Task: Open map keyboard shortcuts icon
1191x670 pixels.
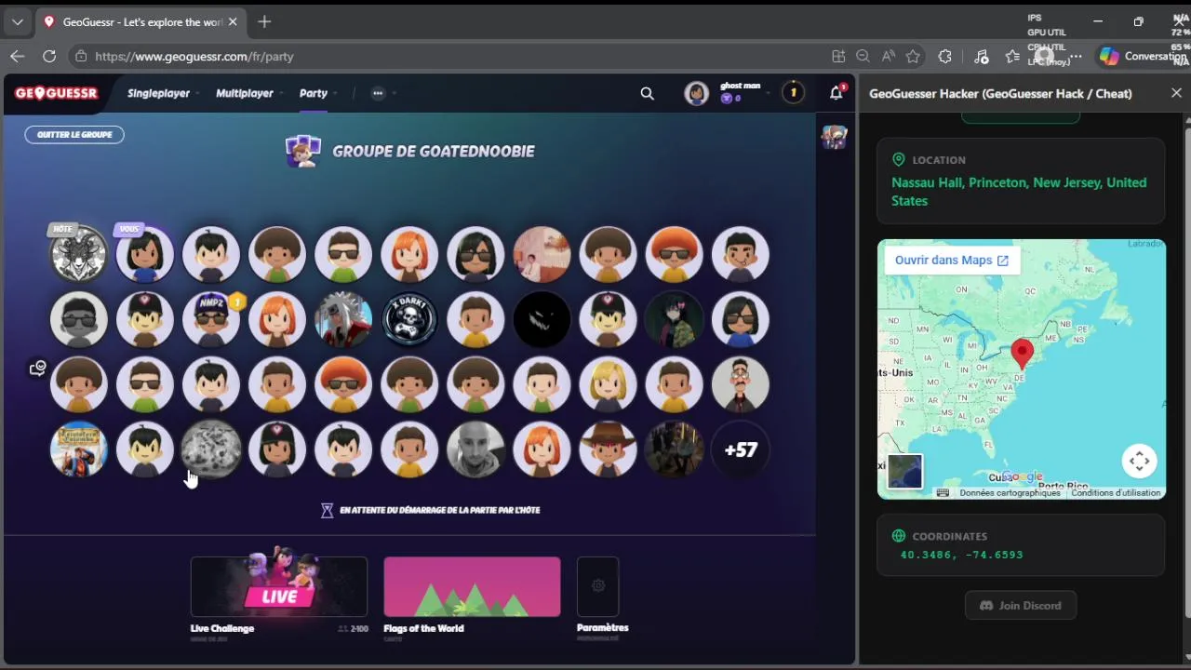Action: (x=943, y=493)
